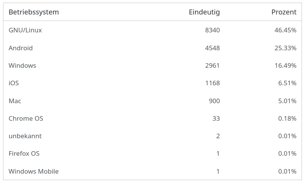Screen dimensions: 305x182
Task: Select the GNU/Linux row label
Action: click(25, 30)
